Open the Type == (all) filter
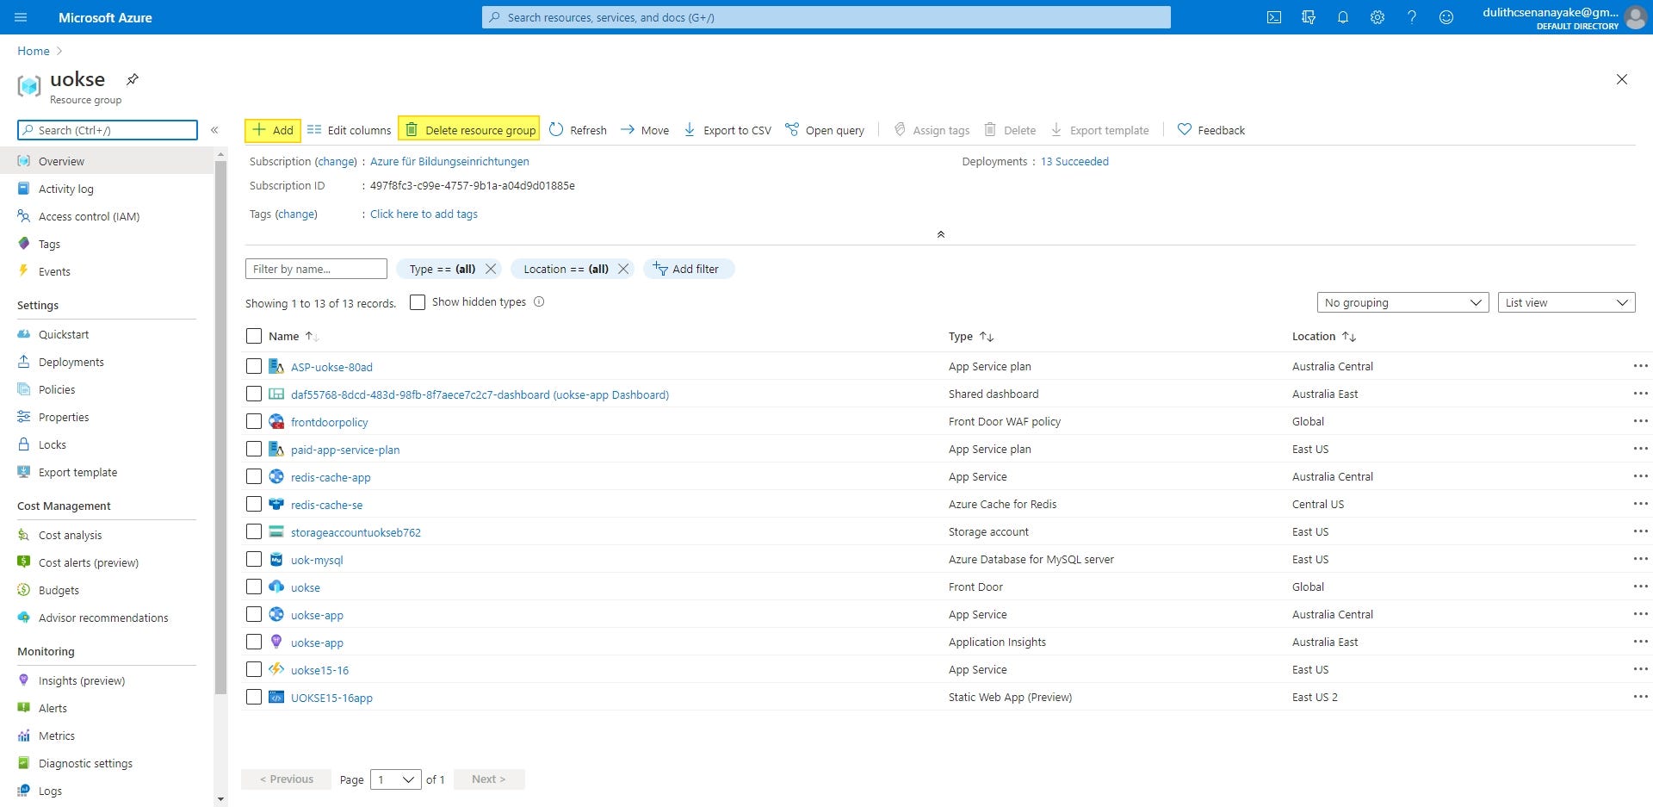 point(442,269)
